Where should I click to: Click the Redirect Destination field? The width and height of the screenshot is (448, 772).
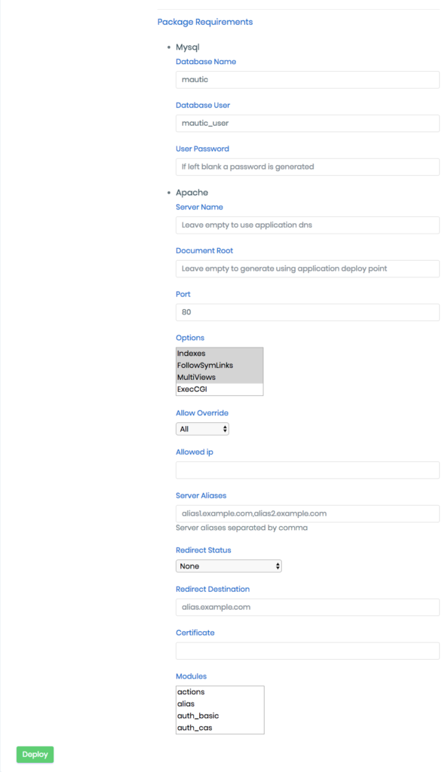[x=307, y=607]
